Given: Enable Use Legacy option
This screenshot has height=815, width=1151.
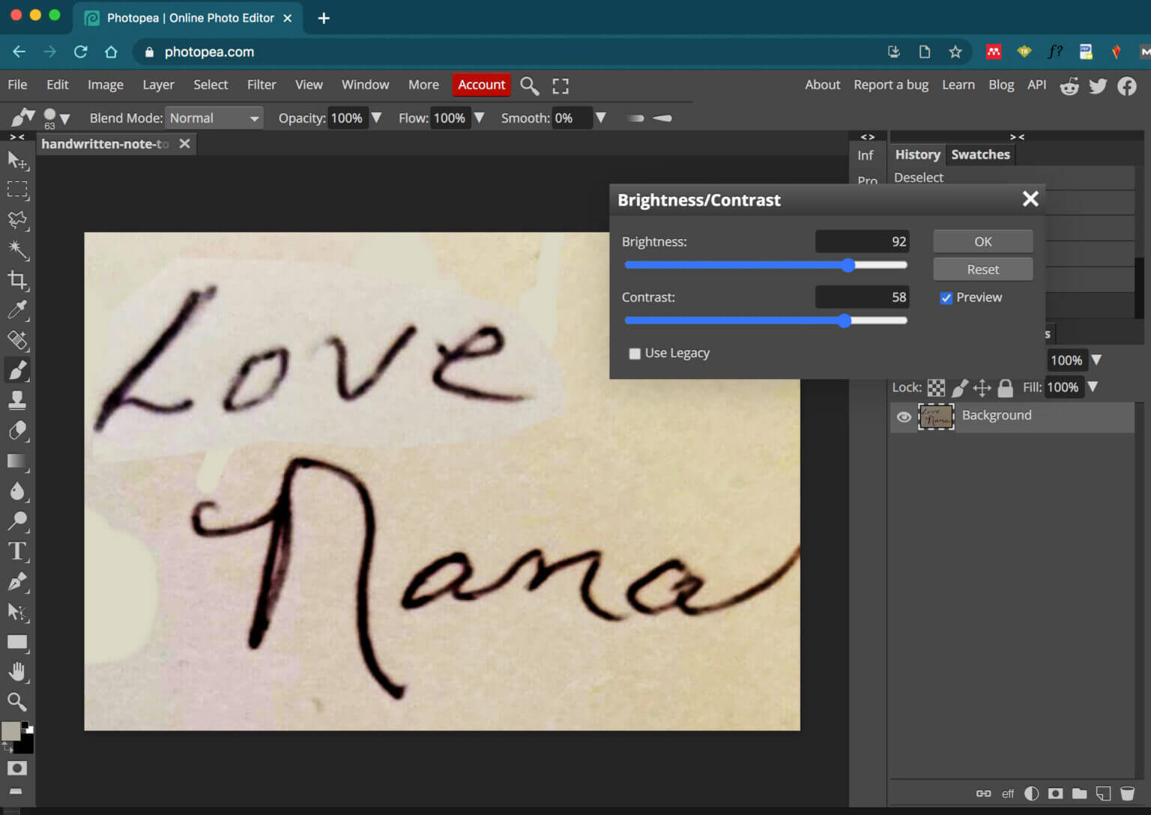Looking at the screenshot, I should [x=635, y=353].
